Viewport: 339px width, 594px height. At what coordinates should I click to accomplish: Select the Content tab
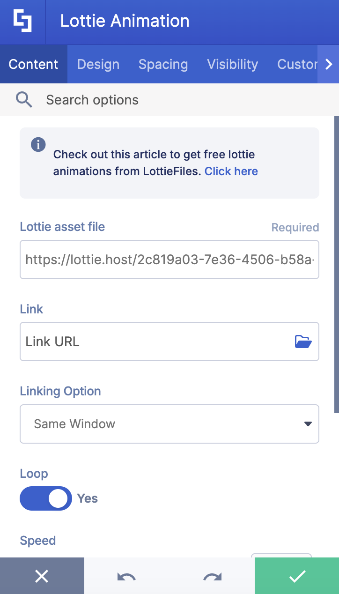(33, 64)
